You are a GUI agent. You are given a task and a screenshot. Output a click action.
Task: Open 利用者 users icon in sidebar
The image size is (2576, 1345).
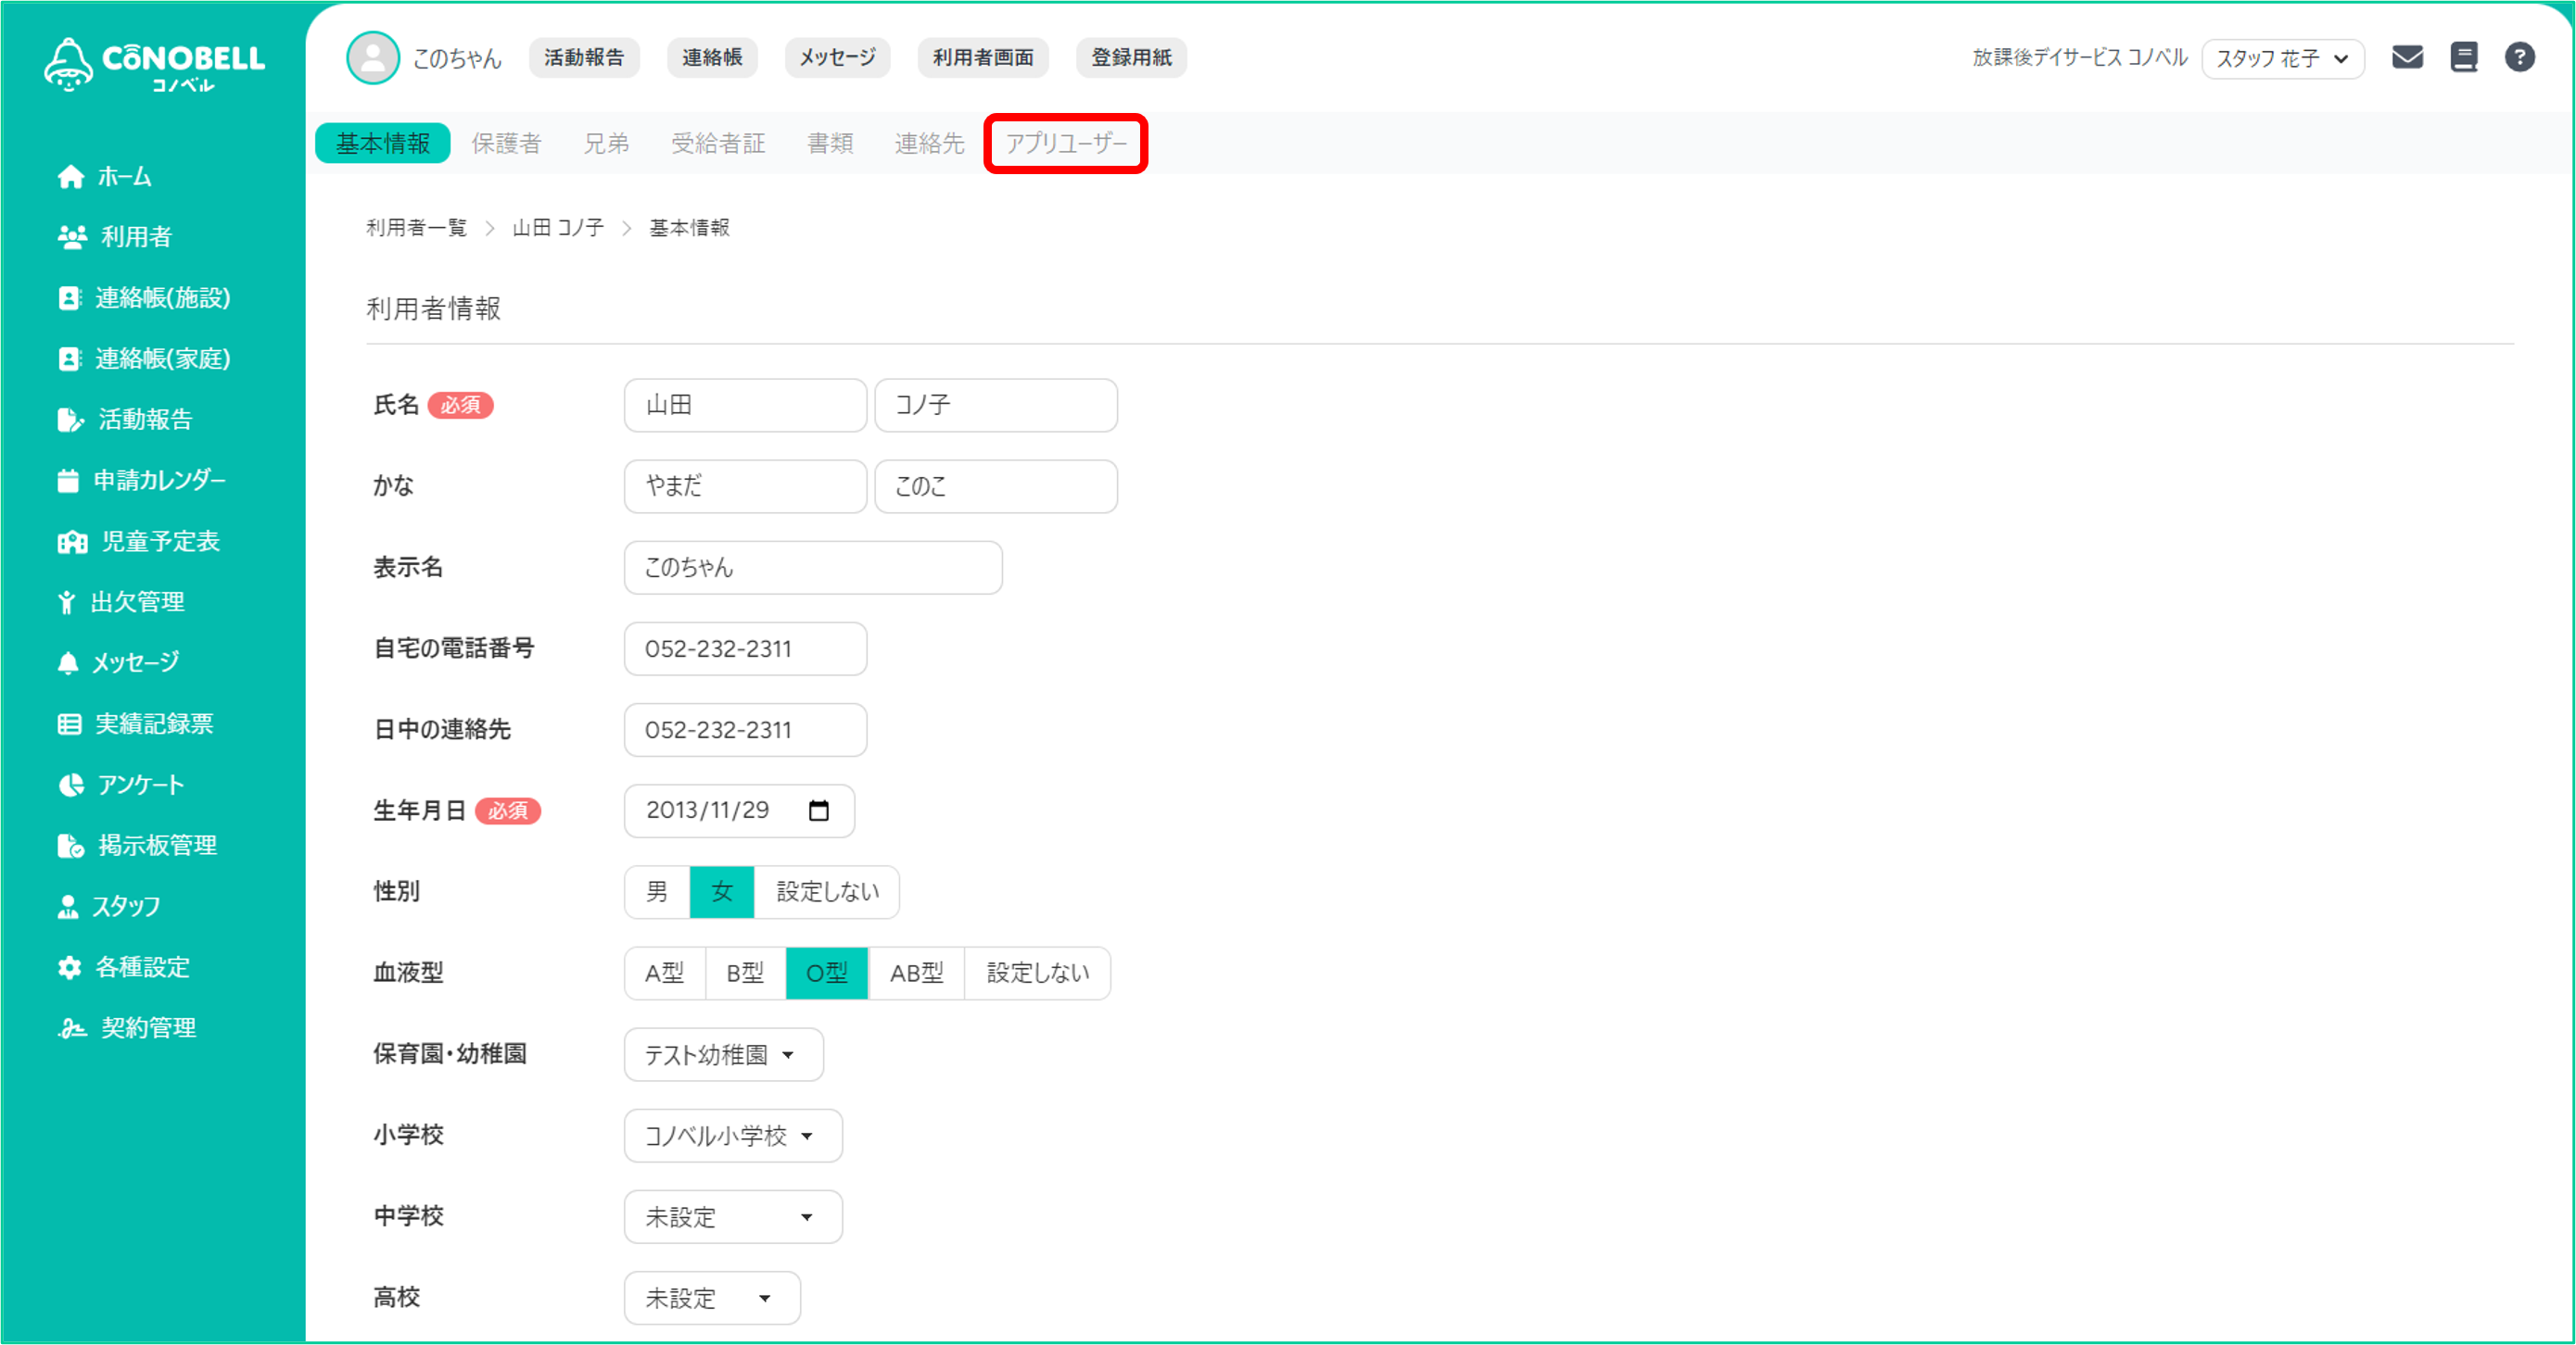pyautogui.click(x=72, y=237)
